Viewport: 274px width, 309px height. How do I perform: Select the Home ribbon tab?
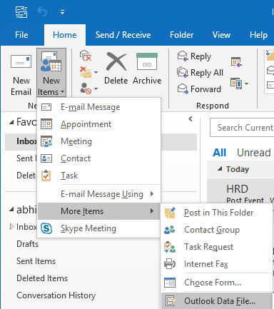pos(65,35)
